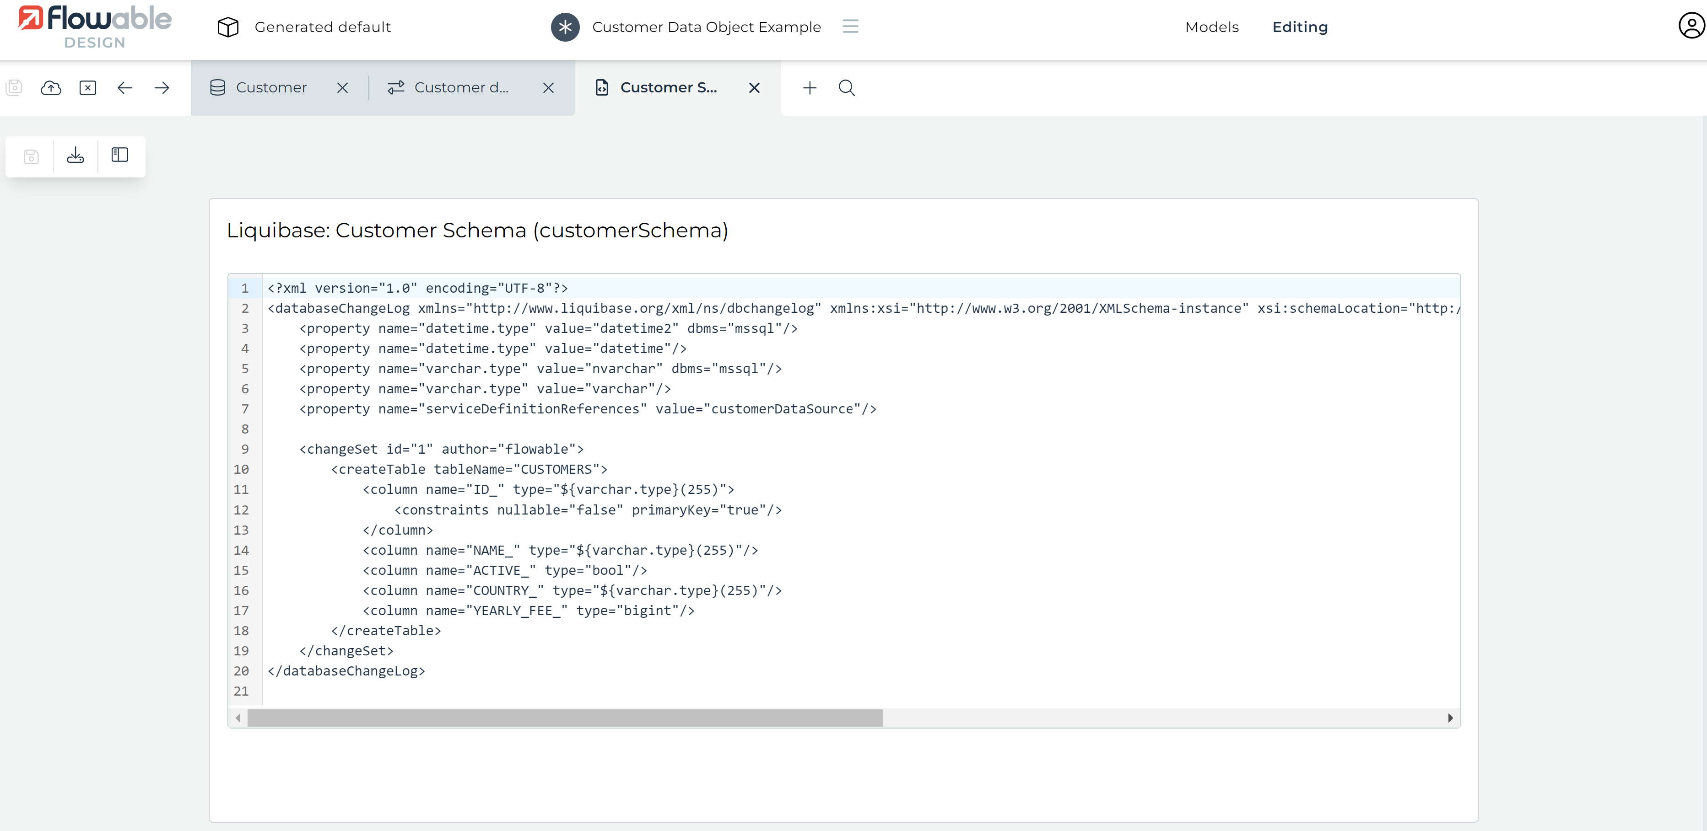Open the hamburger menu next to the app title
Image resolution: width=1707 pixels, height=831 pixels.
pos(850,27)
